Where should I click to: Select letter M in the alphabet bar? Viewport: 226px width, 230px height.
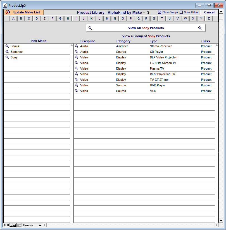tap(107, 19)
